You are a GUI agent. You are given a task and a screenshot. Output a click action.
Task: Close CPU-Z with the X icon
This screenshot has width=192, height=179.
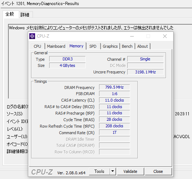pos(165,36)
